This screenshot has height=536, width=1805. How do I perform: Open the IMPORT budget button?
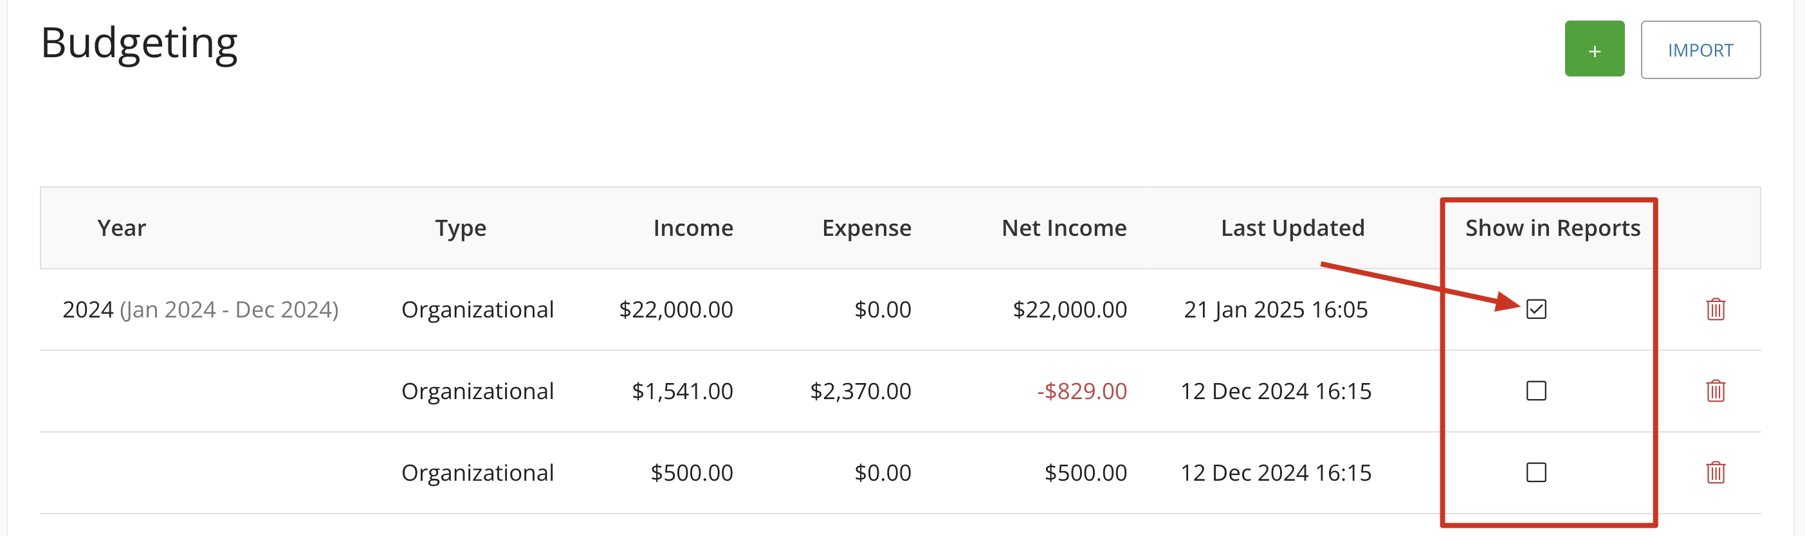pyautogui.click(x=1700, y=49)
